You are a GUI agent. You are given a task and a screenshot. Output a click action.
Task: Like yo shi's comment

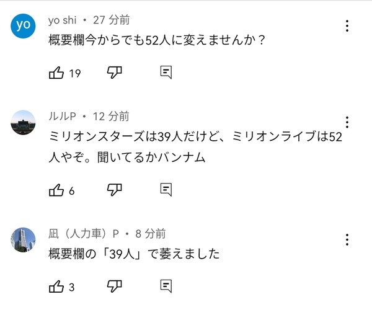[56, 73]
